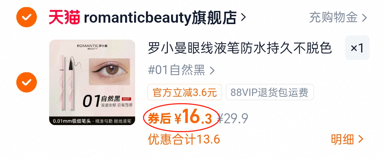Change quantity via the ×1 box
This screenshot has width=384, height=158.
coord(357,48)
